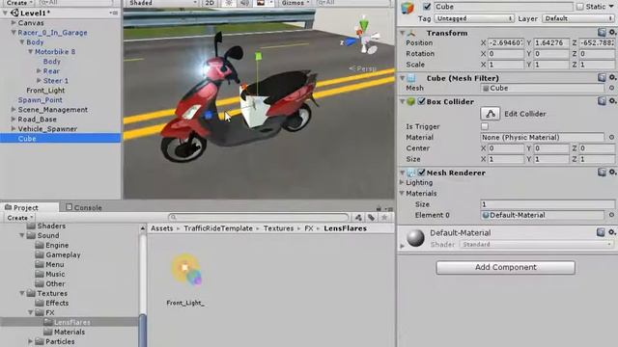Collapse the Transform component
618x347 pixels.
tap(402, 33)
